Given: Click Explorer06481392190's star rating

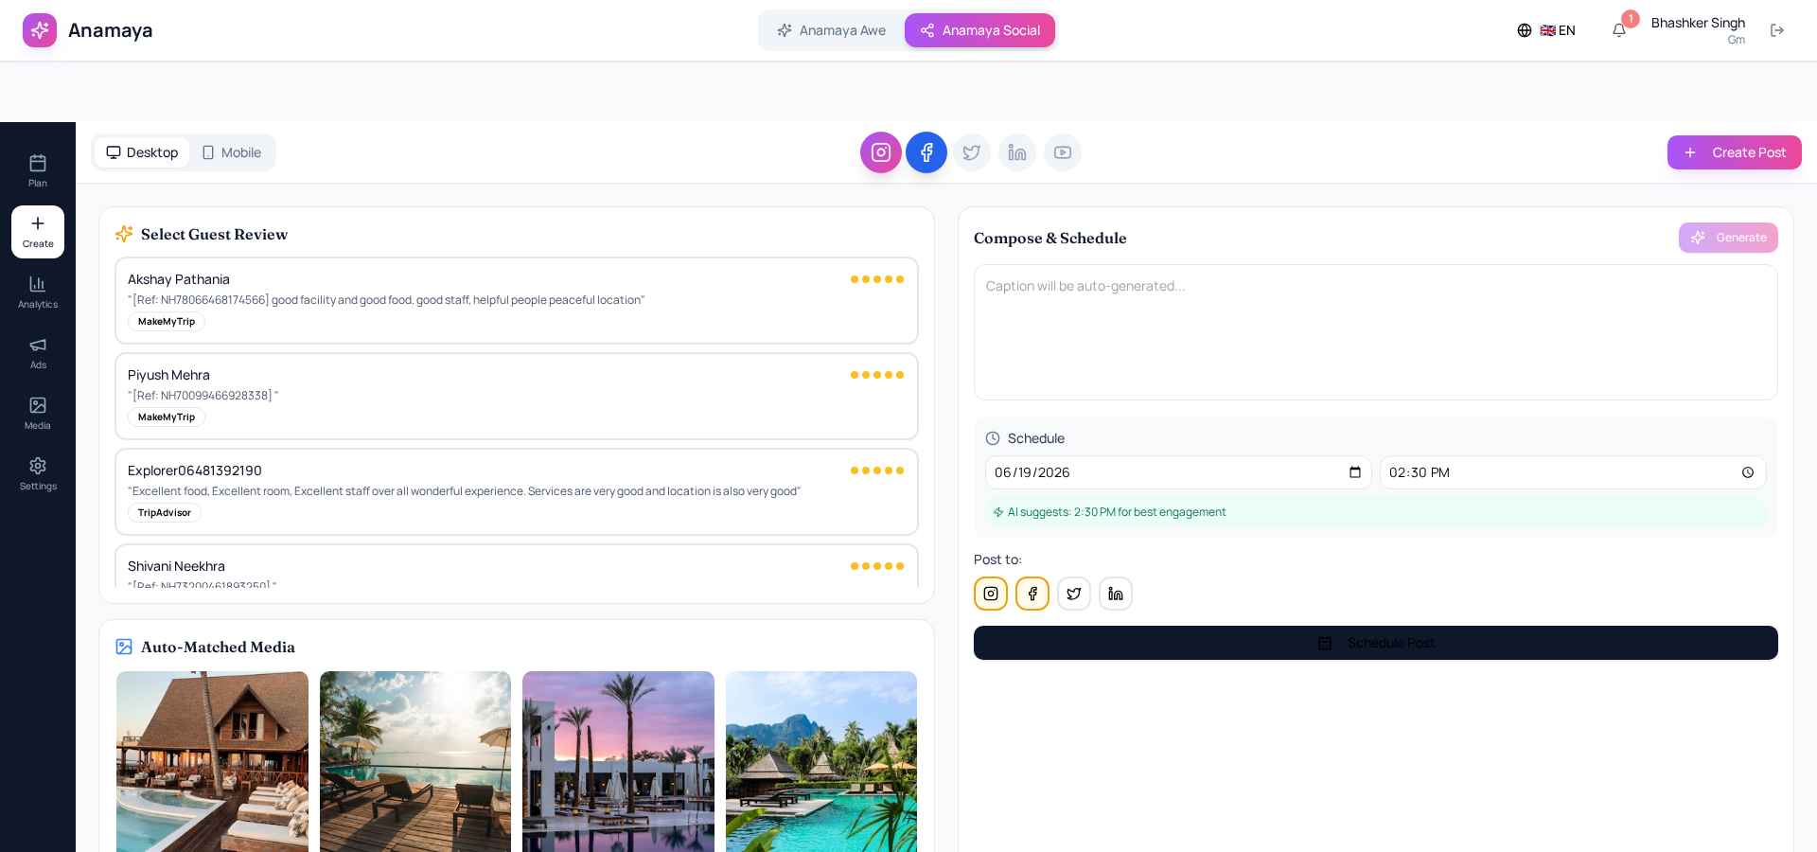Looking at the screenshot, I should tap(877, 470).
